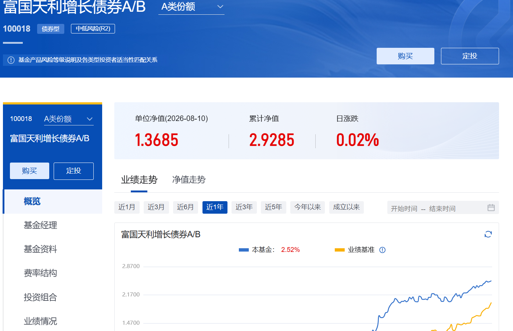Click the daily change value 0.02%
This screenshot has width=513, height=331.
click(358, 140)
